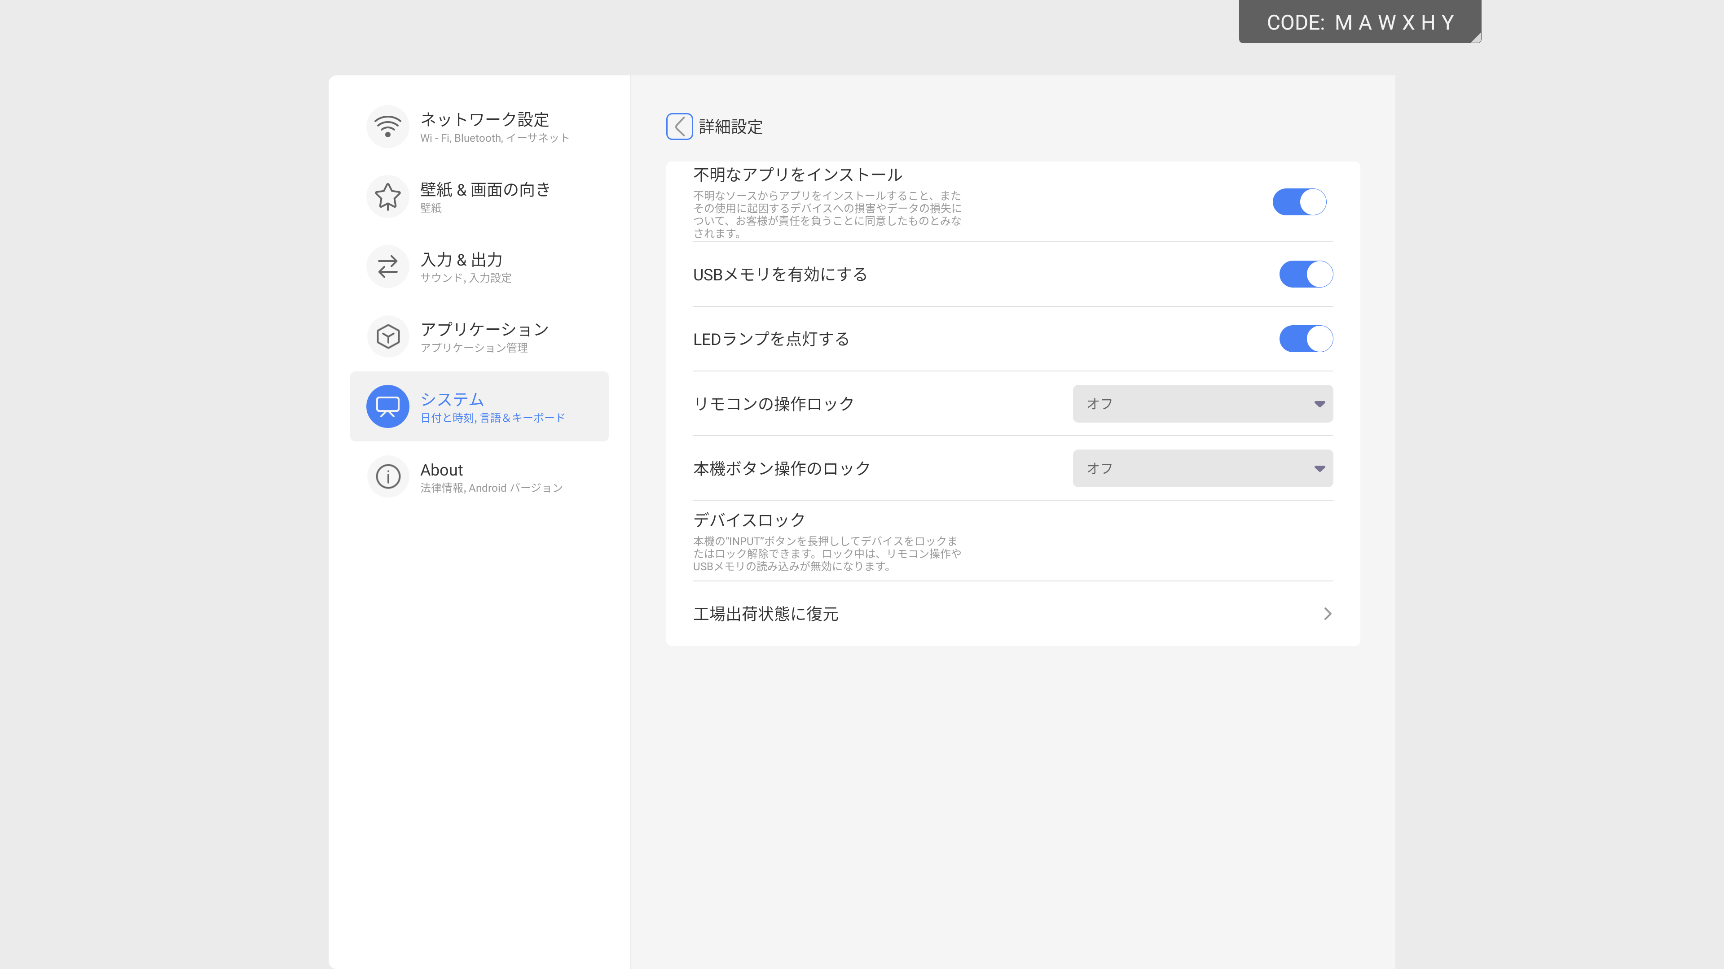Screen dimensions: 1724x969
Task: Expand the 本機ボタン操作のロック dropdown
Action: coord(1202,468)
